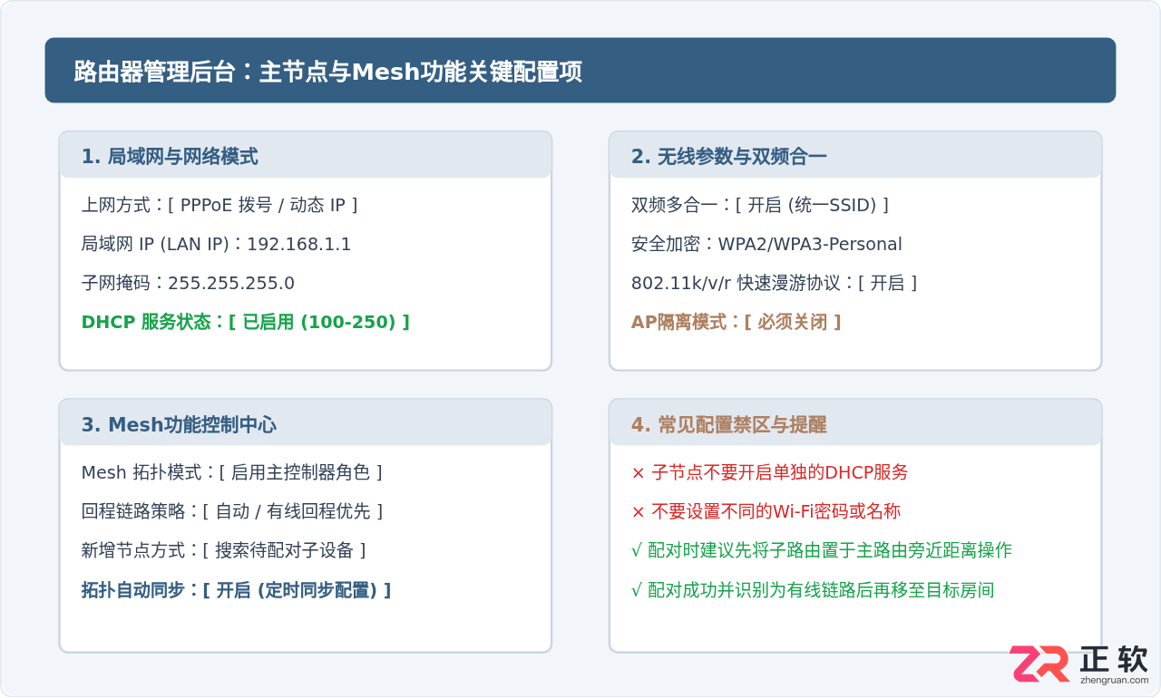Select the "1. 局域网与网络模式" card header
This screenshot has width=1161, height=698.
tap(306, 156)
